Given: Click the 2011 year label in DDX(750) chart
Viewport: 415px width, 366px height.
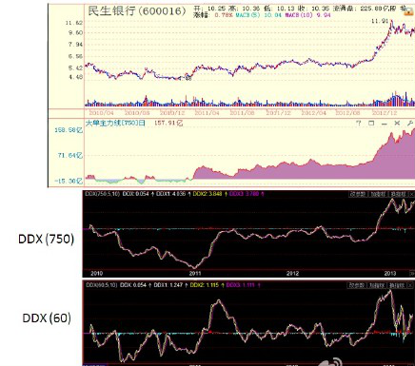Looking at the screenshot, I should coord(195,273).
